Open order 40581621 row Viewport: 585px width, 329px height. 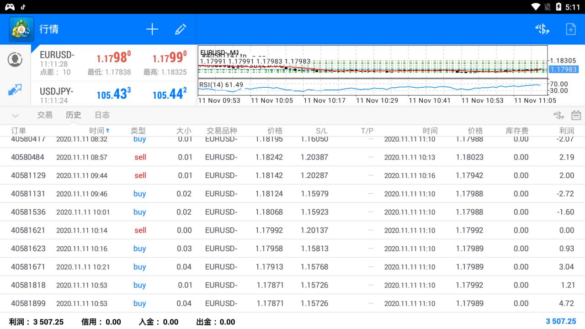292,230
